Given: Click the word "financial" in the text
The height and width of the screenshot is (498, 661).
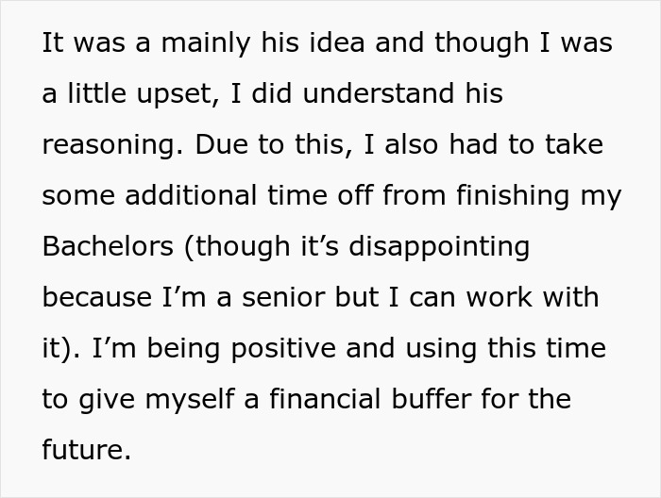Looking at the screenshot, I should coord(325,398).
